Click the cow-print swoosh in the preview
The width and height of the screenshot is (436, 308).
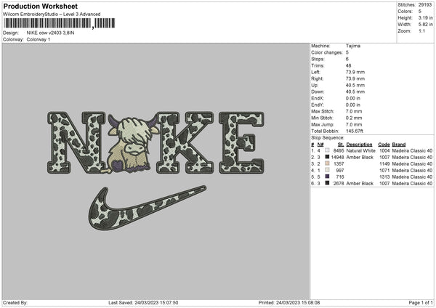click(148, 208)
